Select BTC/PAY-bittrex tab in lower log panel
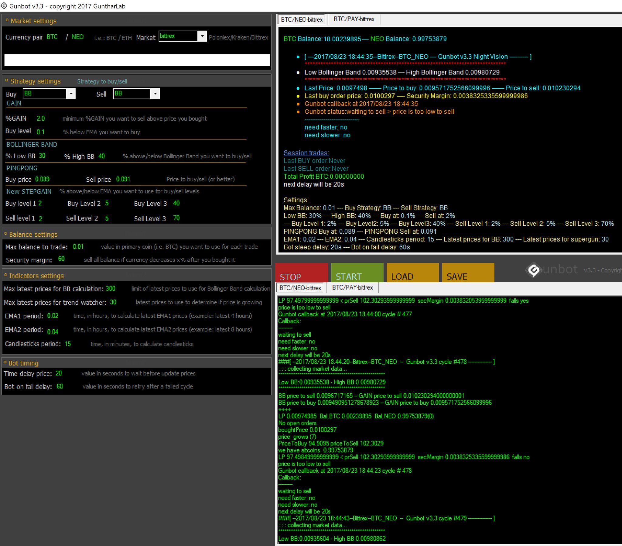This screenshot has width=622, height=546. 352,287
